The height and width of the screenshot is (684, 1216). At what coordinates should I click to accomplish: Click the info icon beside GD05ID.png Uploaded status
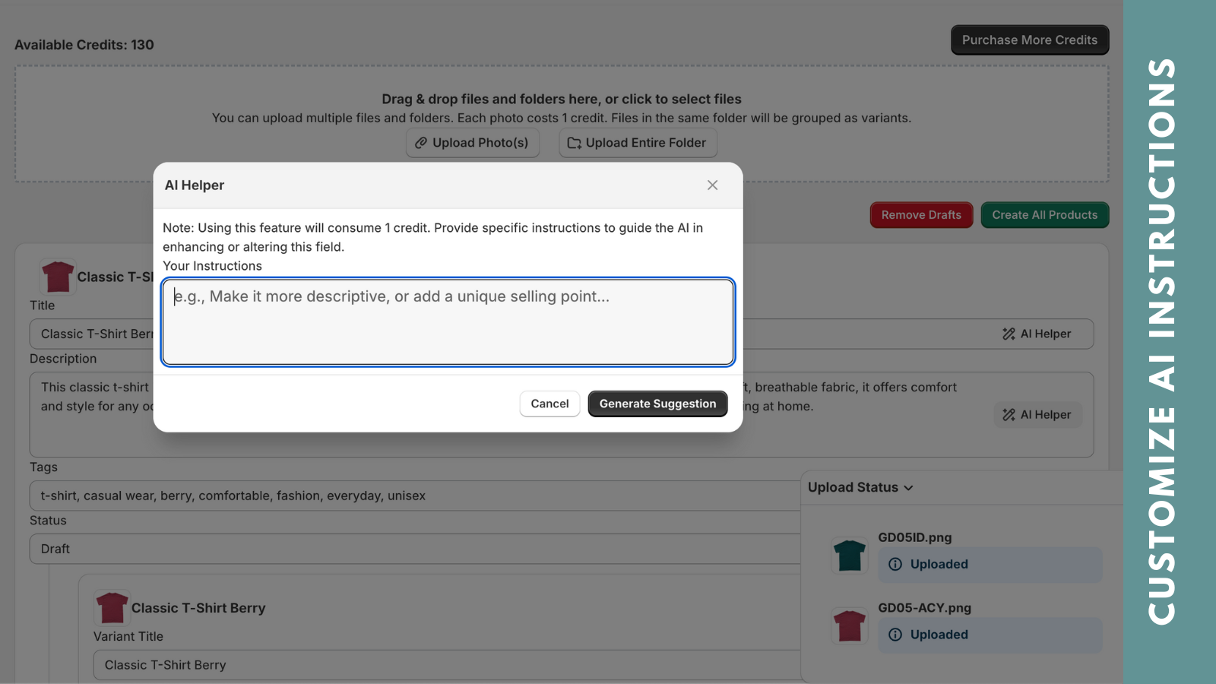[895, 564]
